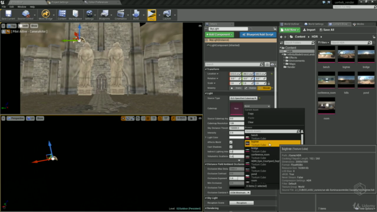Toggle scale snapping in perspective viewport
This screenshot has width=377, height=212.
(x=173, y=118)
